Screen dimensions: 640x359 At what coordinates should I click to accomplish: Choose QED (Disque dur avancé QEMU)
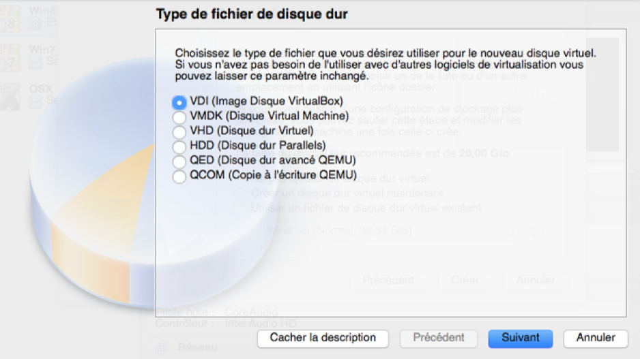[264, 161]
